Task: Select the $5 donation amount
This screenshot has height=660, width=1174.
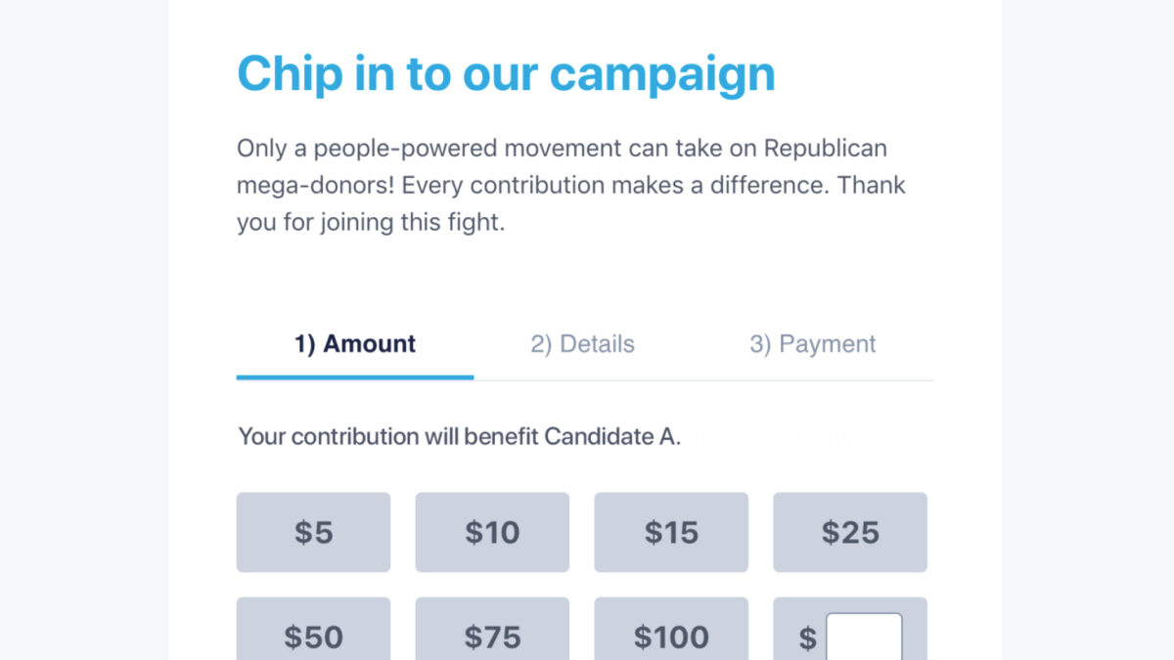Action: [313, 532]
